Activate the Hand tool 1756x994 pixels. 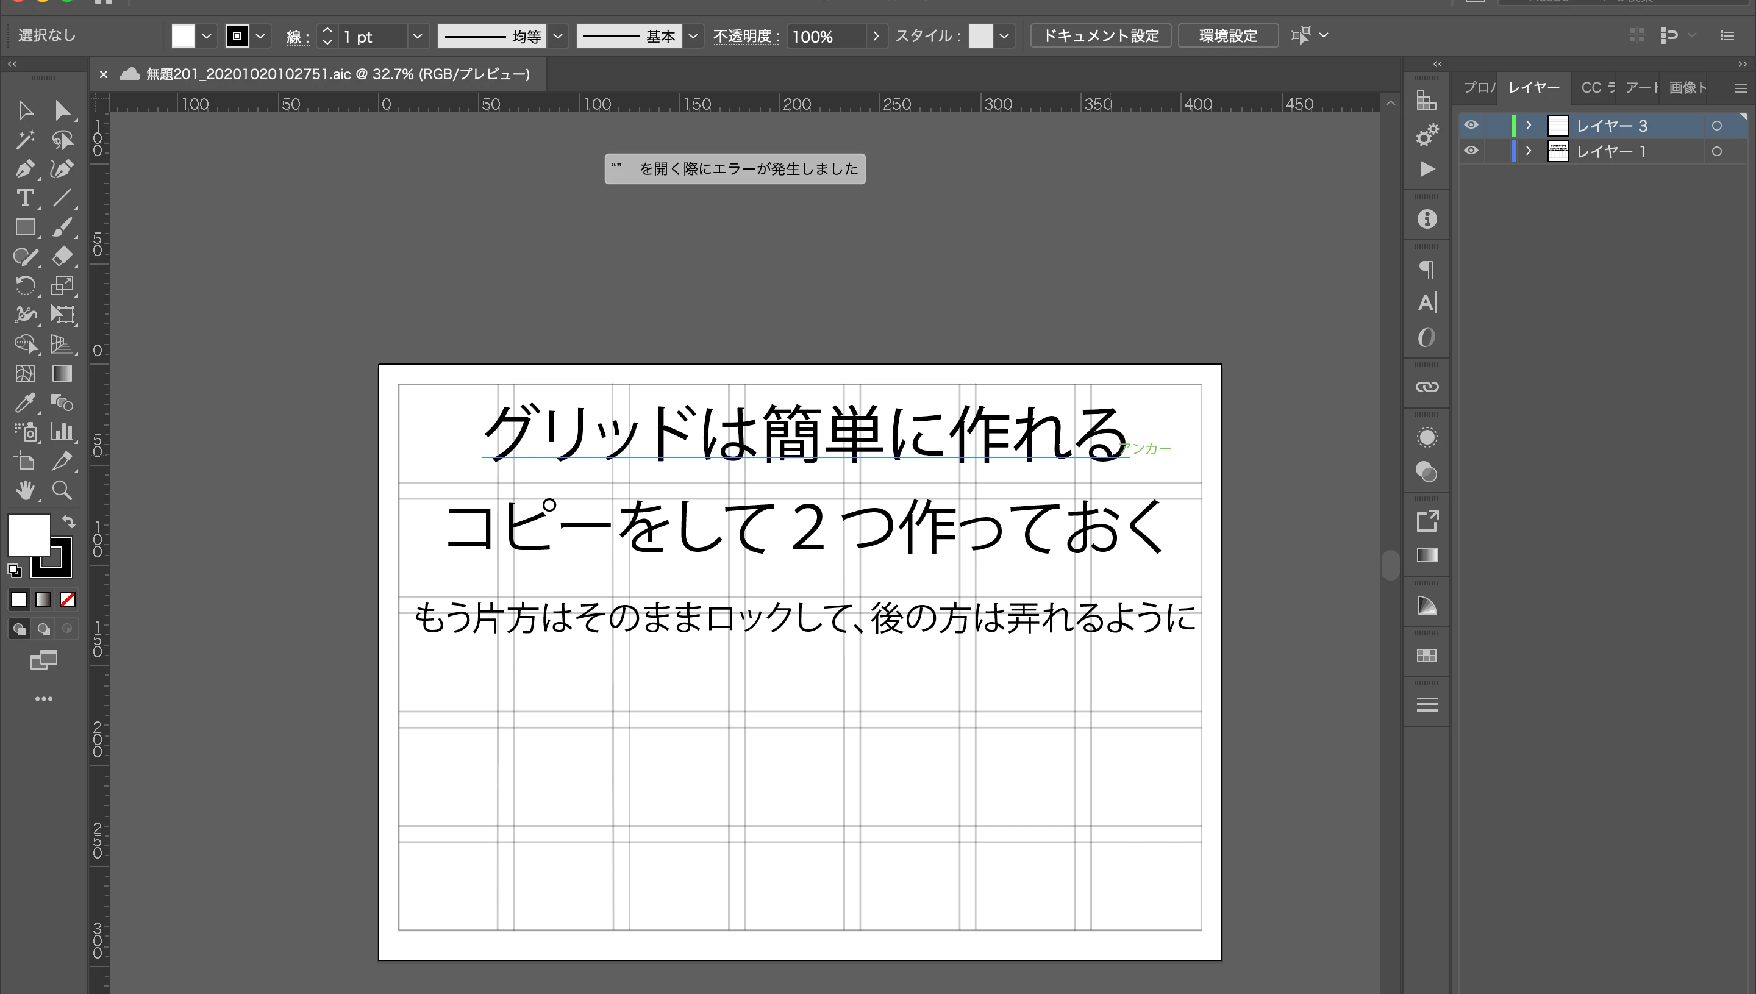pyautogui.click(x=24, y=490)
